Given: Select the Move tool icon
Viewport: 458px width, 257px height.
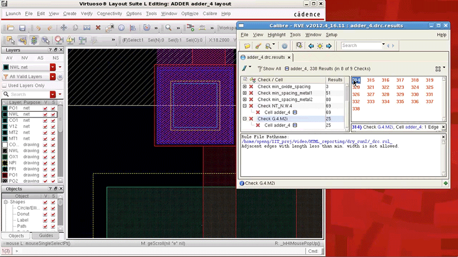Looking at the screenshot, I should coord(63,28).
